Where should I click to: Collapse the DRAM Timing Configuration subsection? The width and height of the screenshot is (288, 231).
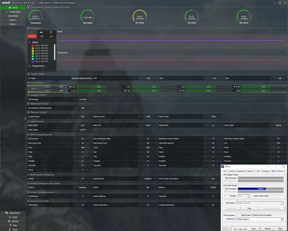click(28, 134)
